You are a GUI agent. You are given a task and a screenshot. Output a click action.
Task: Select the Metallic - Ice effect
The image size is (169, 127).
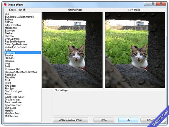11,116
